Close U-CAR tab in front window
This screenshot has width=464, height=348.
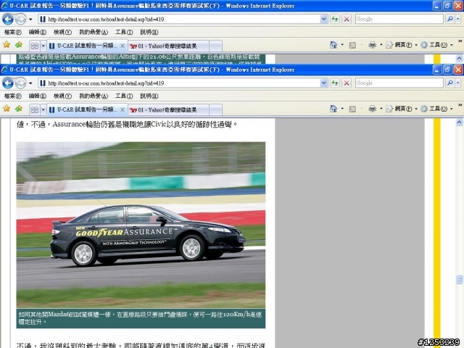click(x=123, y=109)
